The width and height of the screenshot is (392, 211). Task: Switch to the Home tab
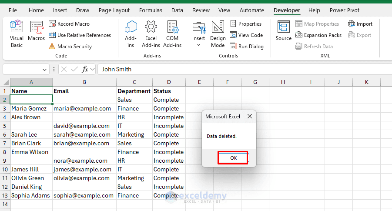pos(36,10)
